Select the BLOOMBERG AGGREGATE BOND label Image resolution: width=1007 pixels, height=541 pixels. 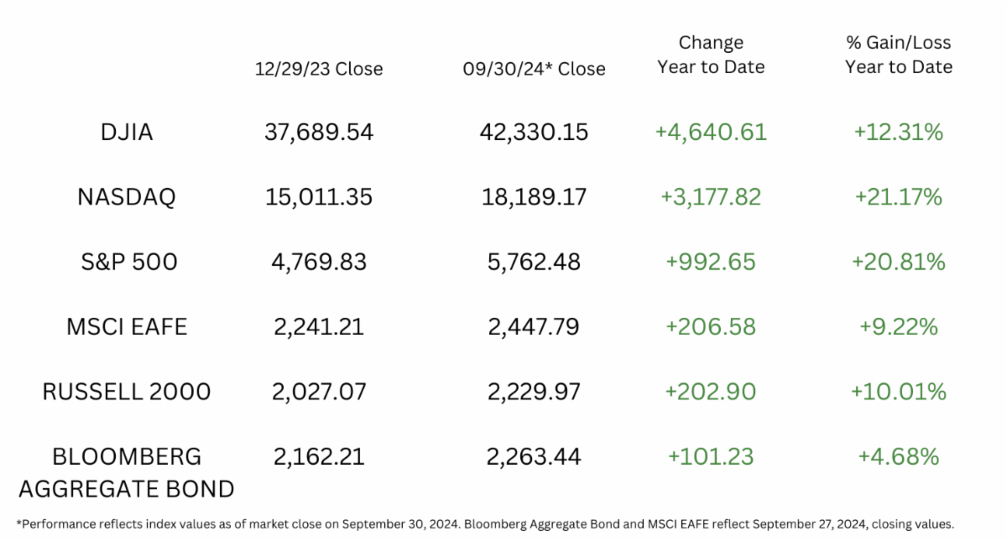click(x=126, y=472)
